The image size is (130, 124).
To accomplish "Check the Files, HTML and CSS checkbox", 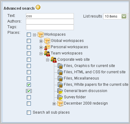I will click(x=29, y=72).
